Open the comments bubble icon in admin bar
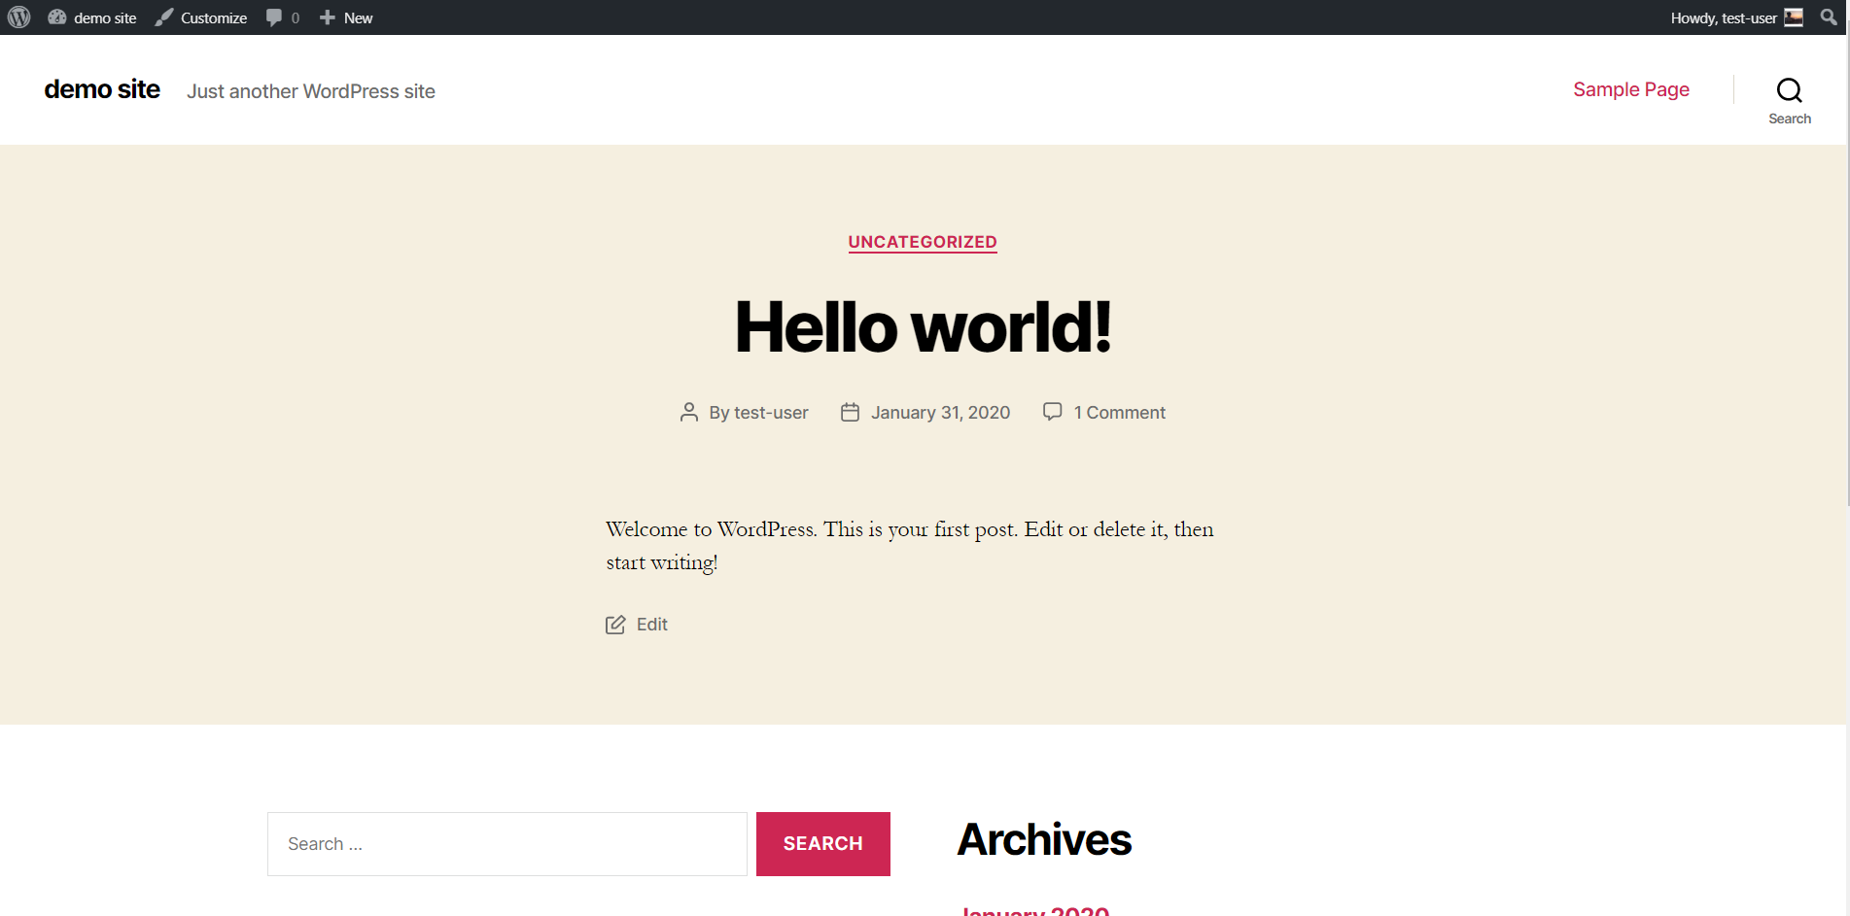1850x916 pixels. coord(274,17)
